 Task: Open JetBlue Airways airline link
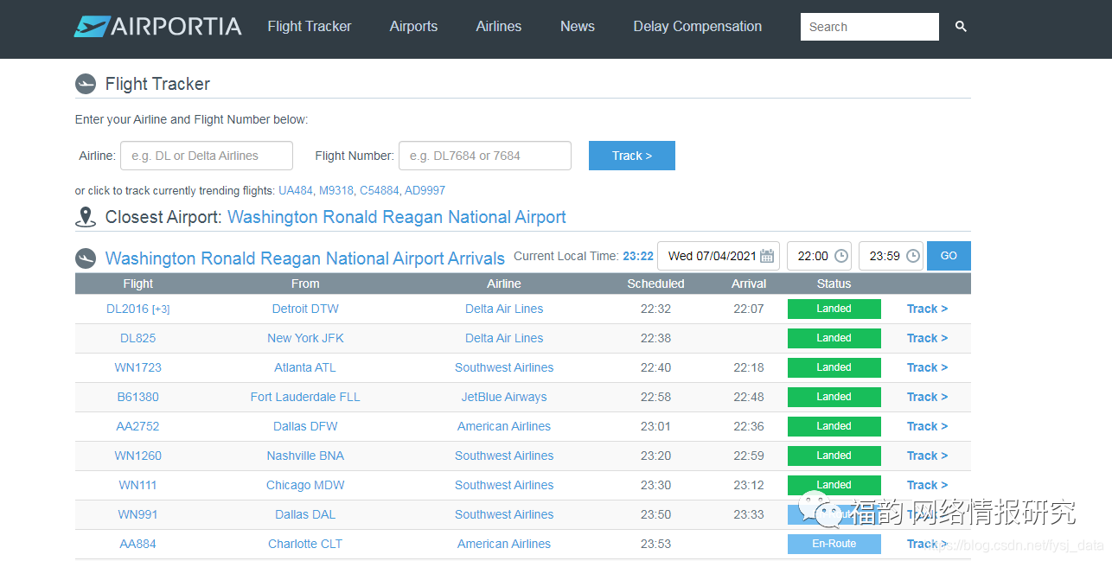click(x=504, y=397)
